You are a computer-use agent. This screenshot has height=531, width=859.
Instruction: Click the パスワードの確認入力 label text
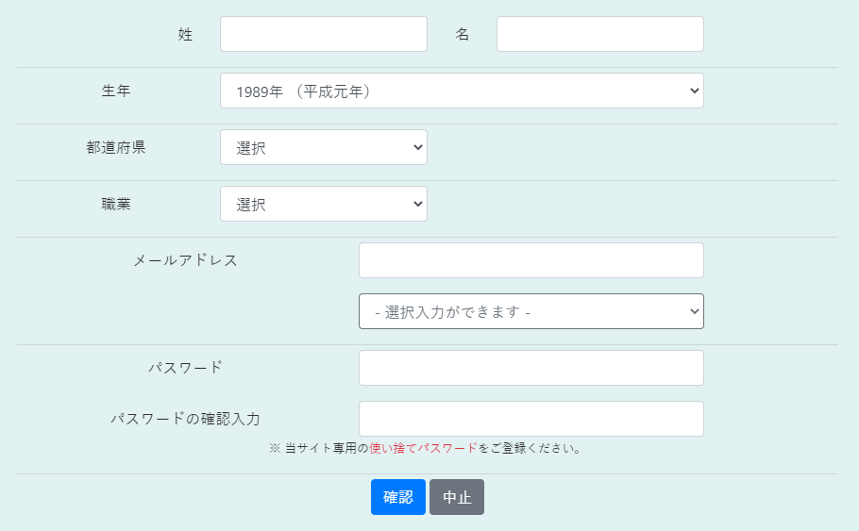tap(186, 419)
